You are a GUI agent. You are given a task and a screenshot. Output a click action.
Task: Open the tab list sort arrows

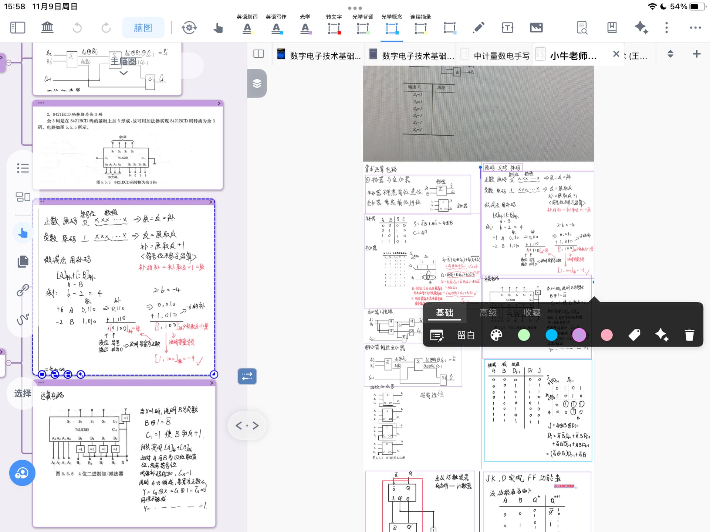pyautogui.click(x=670, y=54)
